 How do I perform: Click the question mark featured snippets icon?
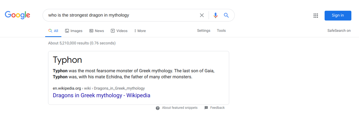pos(158,108)
